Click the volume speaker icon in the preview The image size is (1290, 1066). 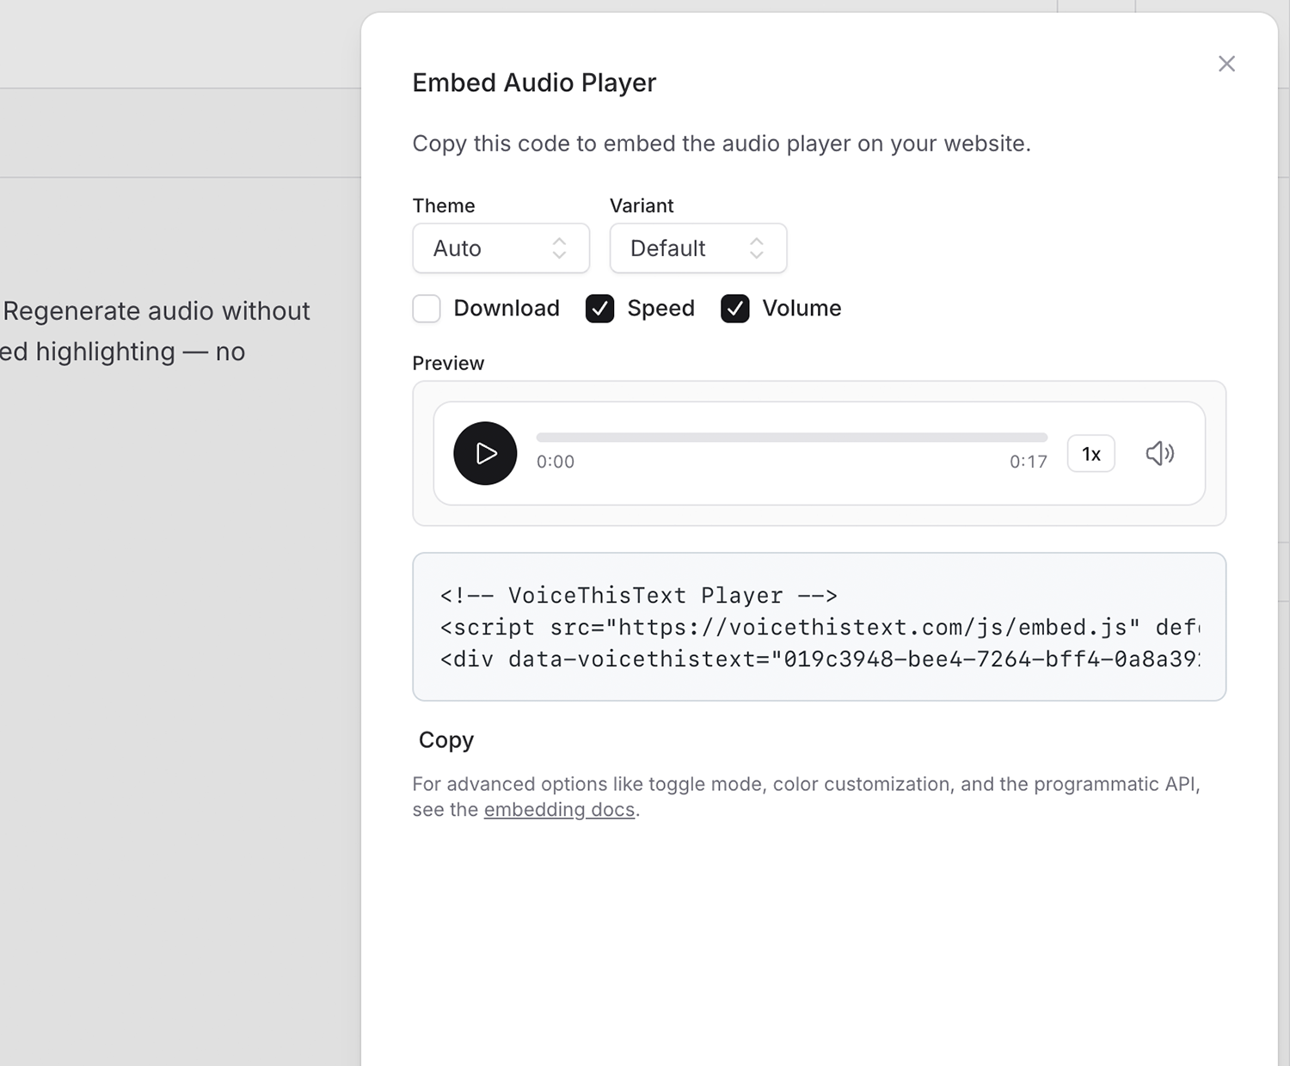point(1159,453)
